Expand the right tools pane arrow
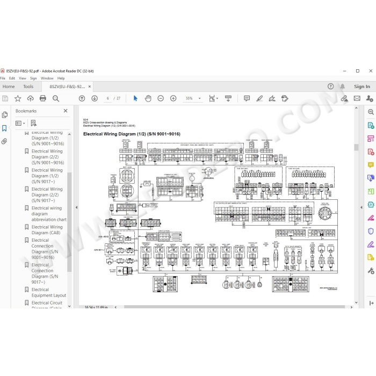This screenshot has width=376, height=376. coord(361,207)
